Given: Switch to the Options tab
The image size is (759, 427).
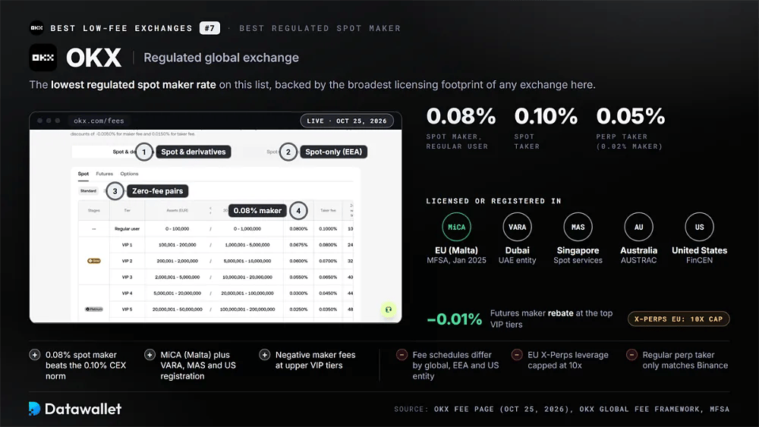Looking at the screenshot, I should click(x=129, y=174).
